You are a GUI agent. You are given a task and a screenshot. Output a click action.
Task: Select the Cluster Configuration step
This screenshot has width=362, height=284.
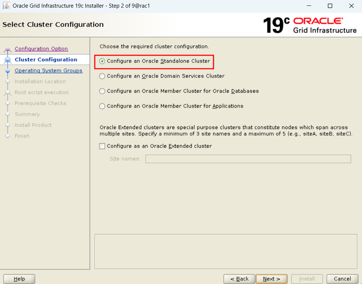[x=46, y=60]
